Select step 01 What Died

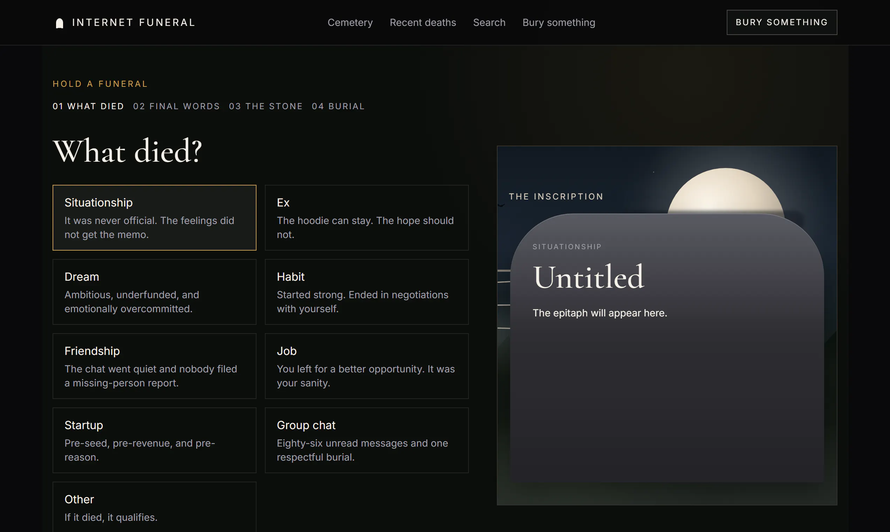click(88, 106)
